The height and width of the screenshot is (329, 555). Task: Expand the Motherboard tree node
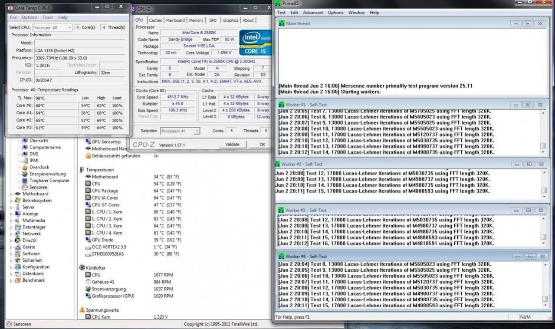(x=12, y=194)
